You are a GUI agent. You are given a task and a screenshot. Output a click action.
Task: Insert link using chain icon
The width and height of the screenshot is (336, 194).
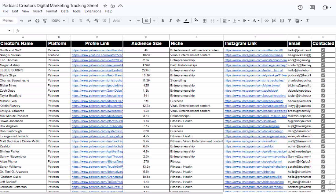pos(266,20)
